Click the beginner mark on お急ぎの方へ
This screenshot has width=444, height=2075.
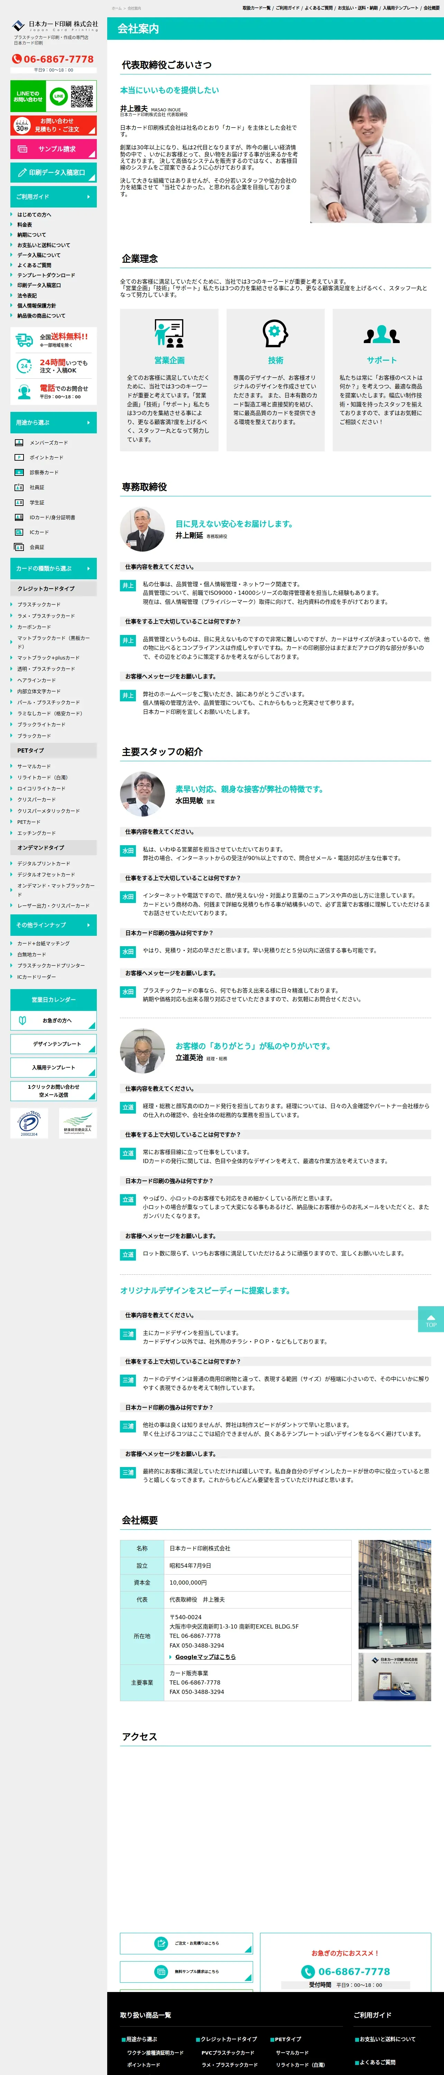pos(22,1021)
